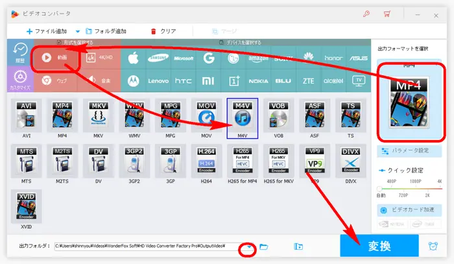The width and height of the screenshot is (454, 264).
Task: Switch to the 動画 format tab
Action: point(54,57)
